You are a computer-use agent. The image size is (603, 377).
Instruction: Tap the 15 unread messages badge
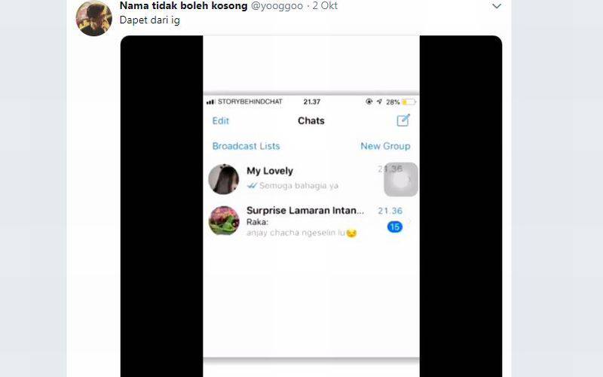[x=394, y=227]
